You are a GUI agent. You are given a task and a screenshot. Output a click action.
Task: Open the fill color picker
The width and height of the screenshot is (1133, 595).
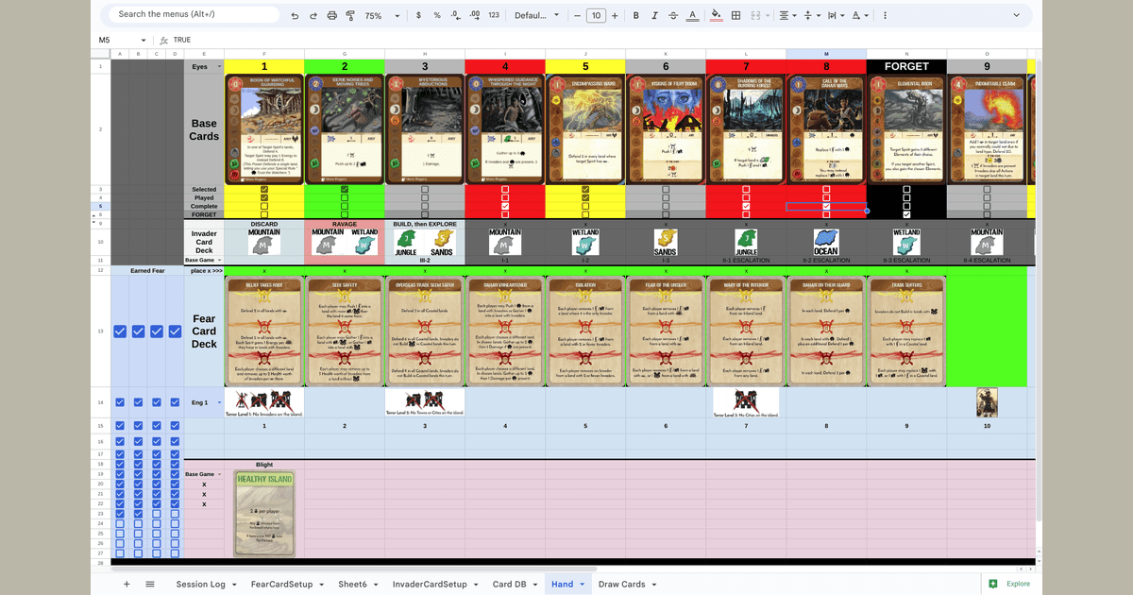(716, 15)
